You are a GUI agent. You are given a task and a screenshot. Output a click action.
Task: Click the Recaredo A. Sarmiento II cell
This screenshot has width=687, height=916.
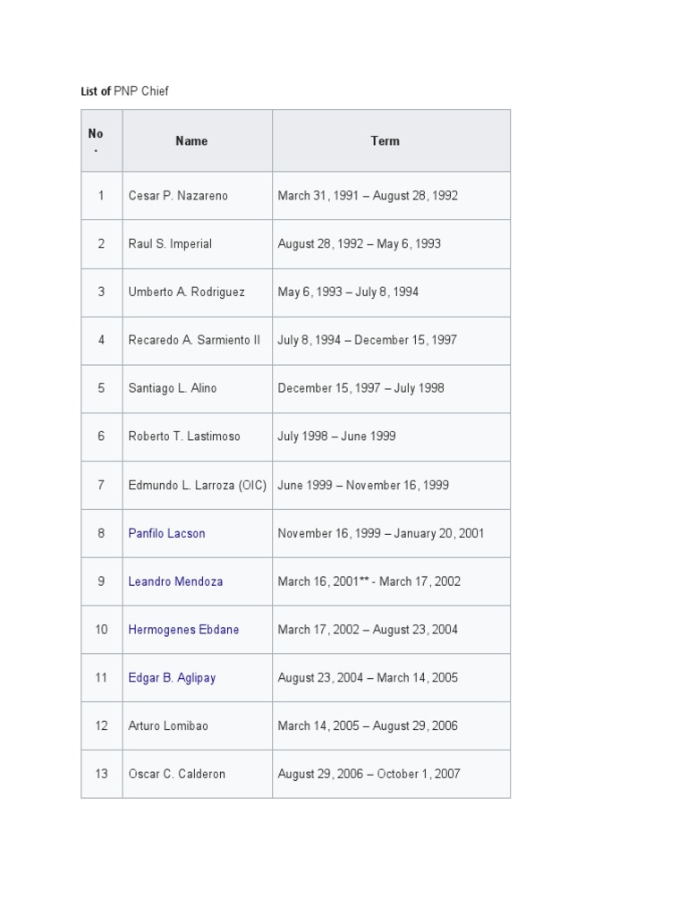click(194, 341)
